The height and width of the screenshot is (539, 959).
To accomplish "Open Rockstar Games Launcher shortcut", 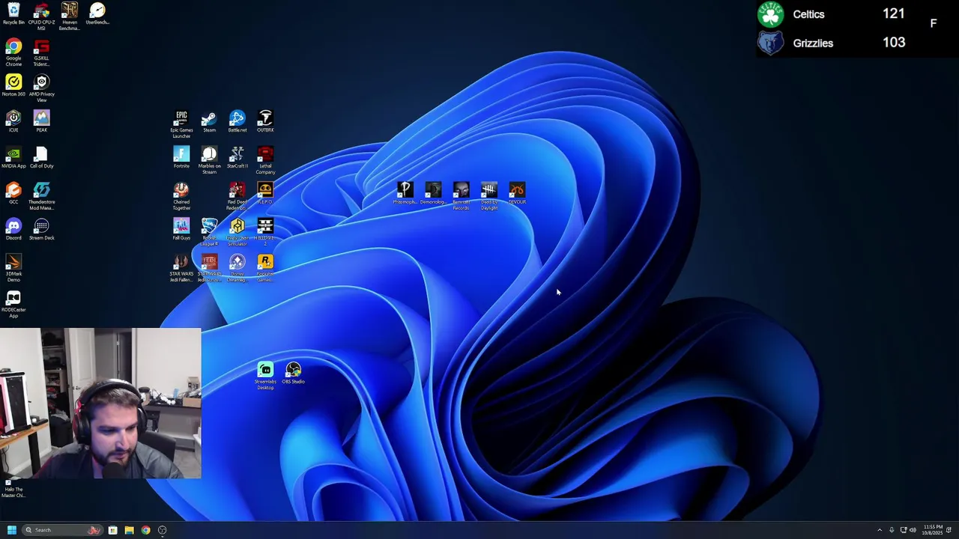I will tap(265, 268).
